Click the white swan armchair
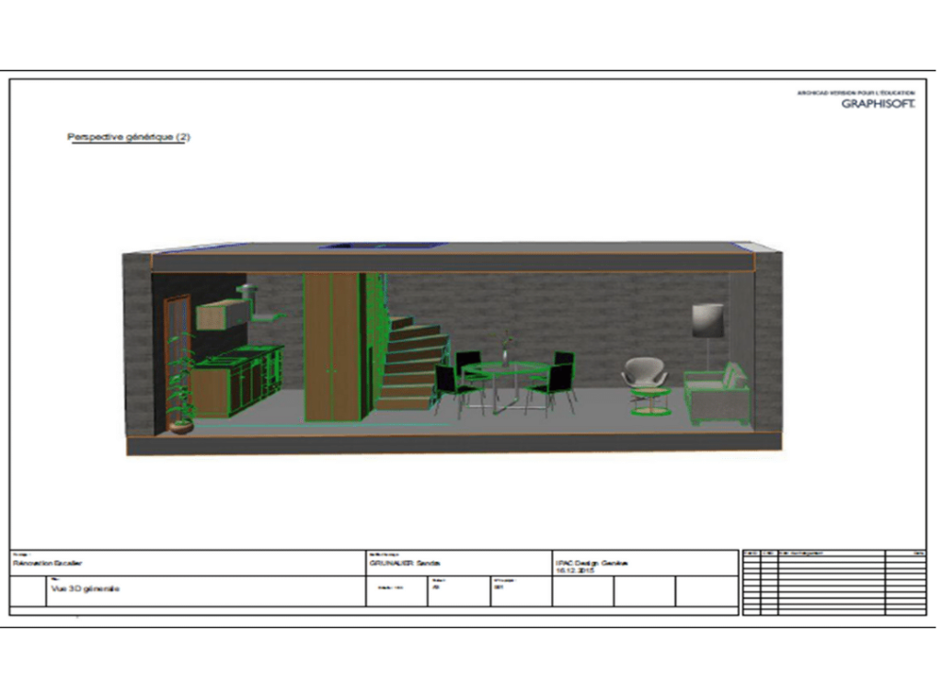The image size is (942, 698). pyautogui.click(x=644, y=372)
